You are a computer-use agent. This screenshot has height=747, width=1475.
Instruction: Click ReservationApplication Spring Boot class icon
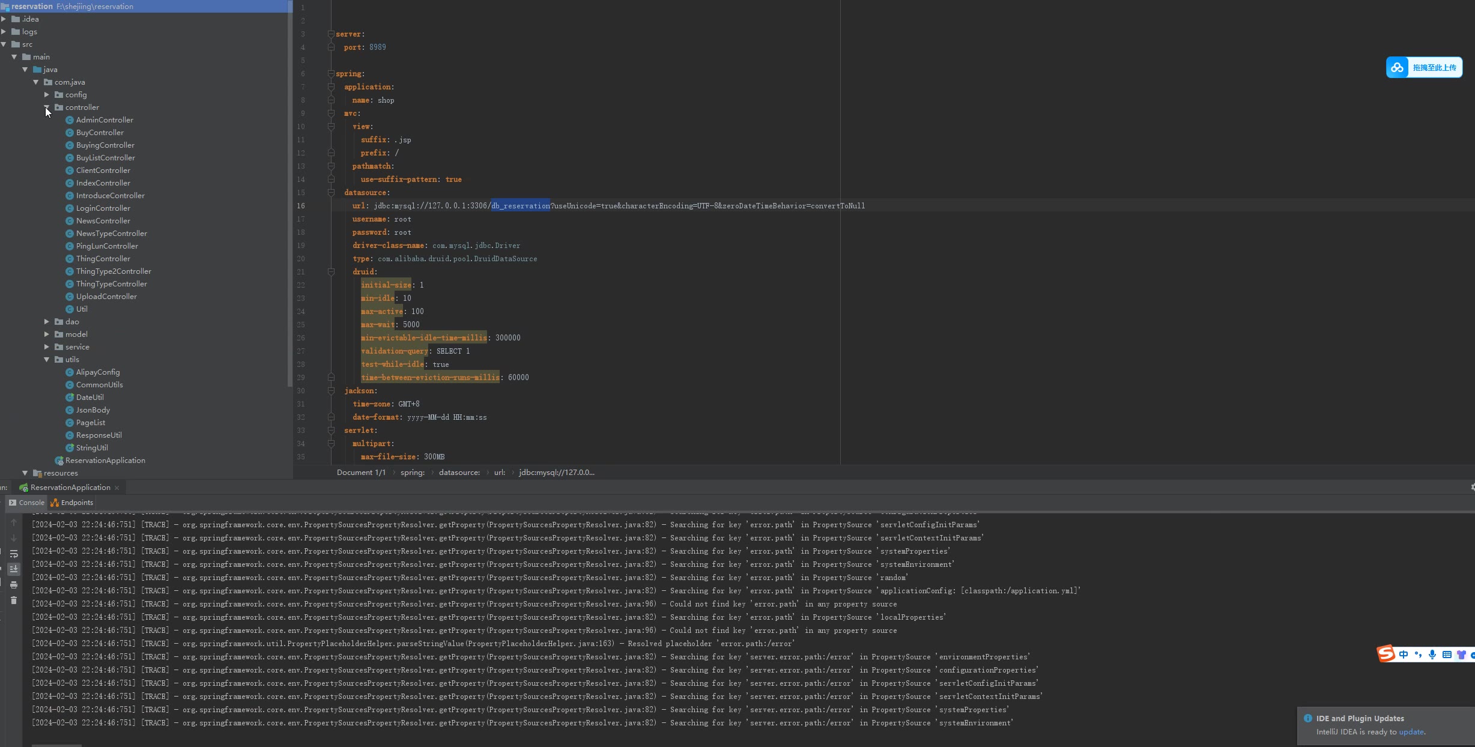59,461
